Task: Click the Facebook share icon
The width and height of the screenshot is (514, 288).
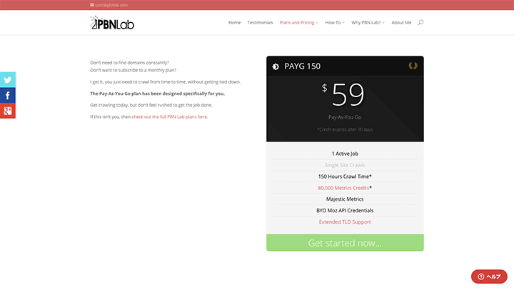Action: [8, 96]
